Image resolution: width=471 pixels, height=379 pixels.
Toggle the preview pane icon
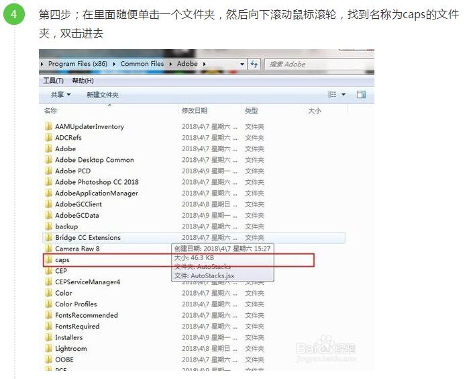[x=361, y=95]
